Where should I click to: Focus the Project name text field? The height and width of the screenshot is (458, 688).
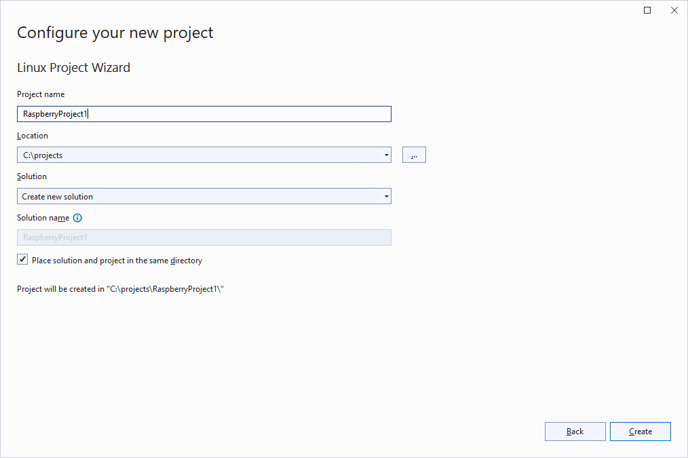pyautogui.click(x=204, y=114)
